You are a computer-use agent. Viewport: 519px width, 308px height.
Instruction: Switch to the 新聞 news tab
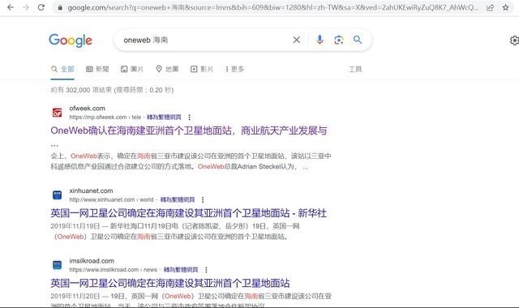point(97,69)
